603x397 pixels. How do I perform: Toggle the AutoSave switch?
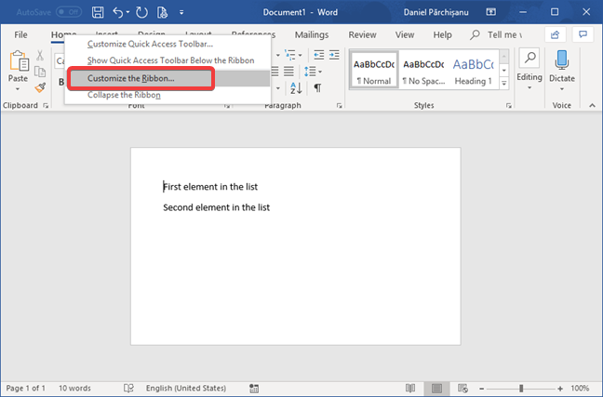click(x=69, y=12)
